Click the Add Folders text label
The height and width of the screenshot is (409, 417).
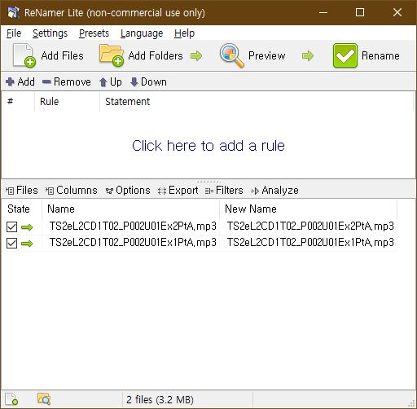click(156, 55)
